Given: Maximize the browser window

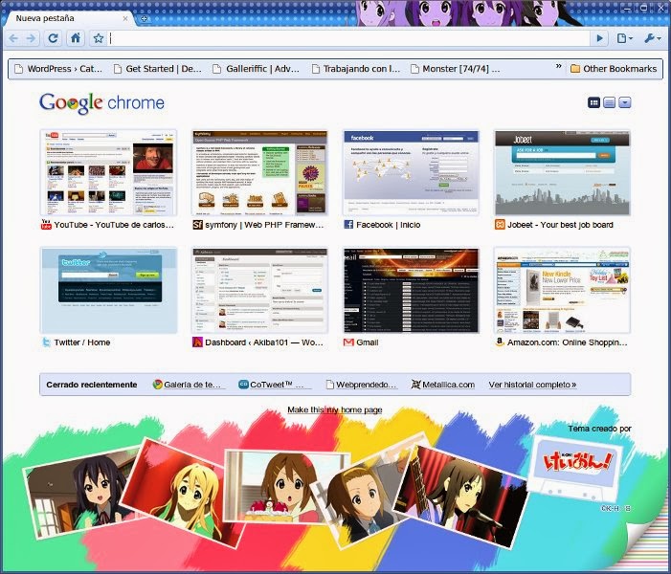Looking at the screenshot, I should [x=643, y=8].
